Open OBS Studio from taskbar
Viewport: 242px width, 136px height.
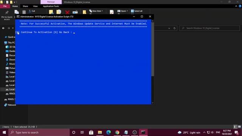click(x=135, y=133)
